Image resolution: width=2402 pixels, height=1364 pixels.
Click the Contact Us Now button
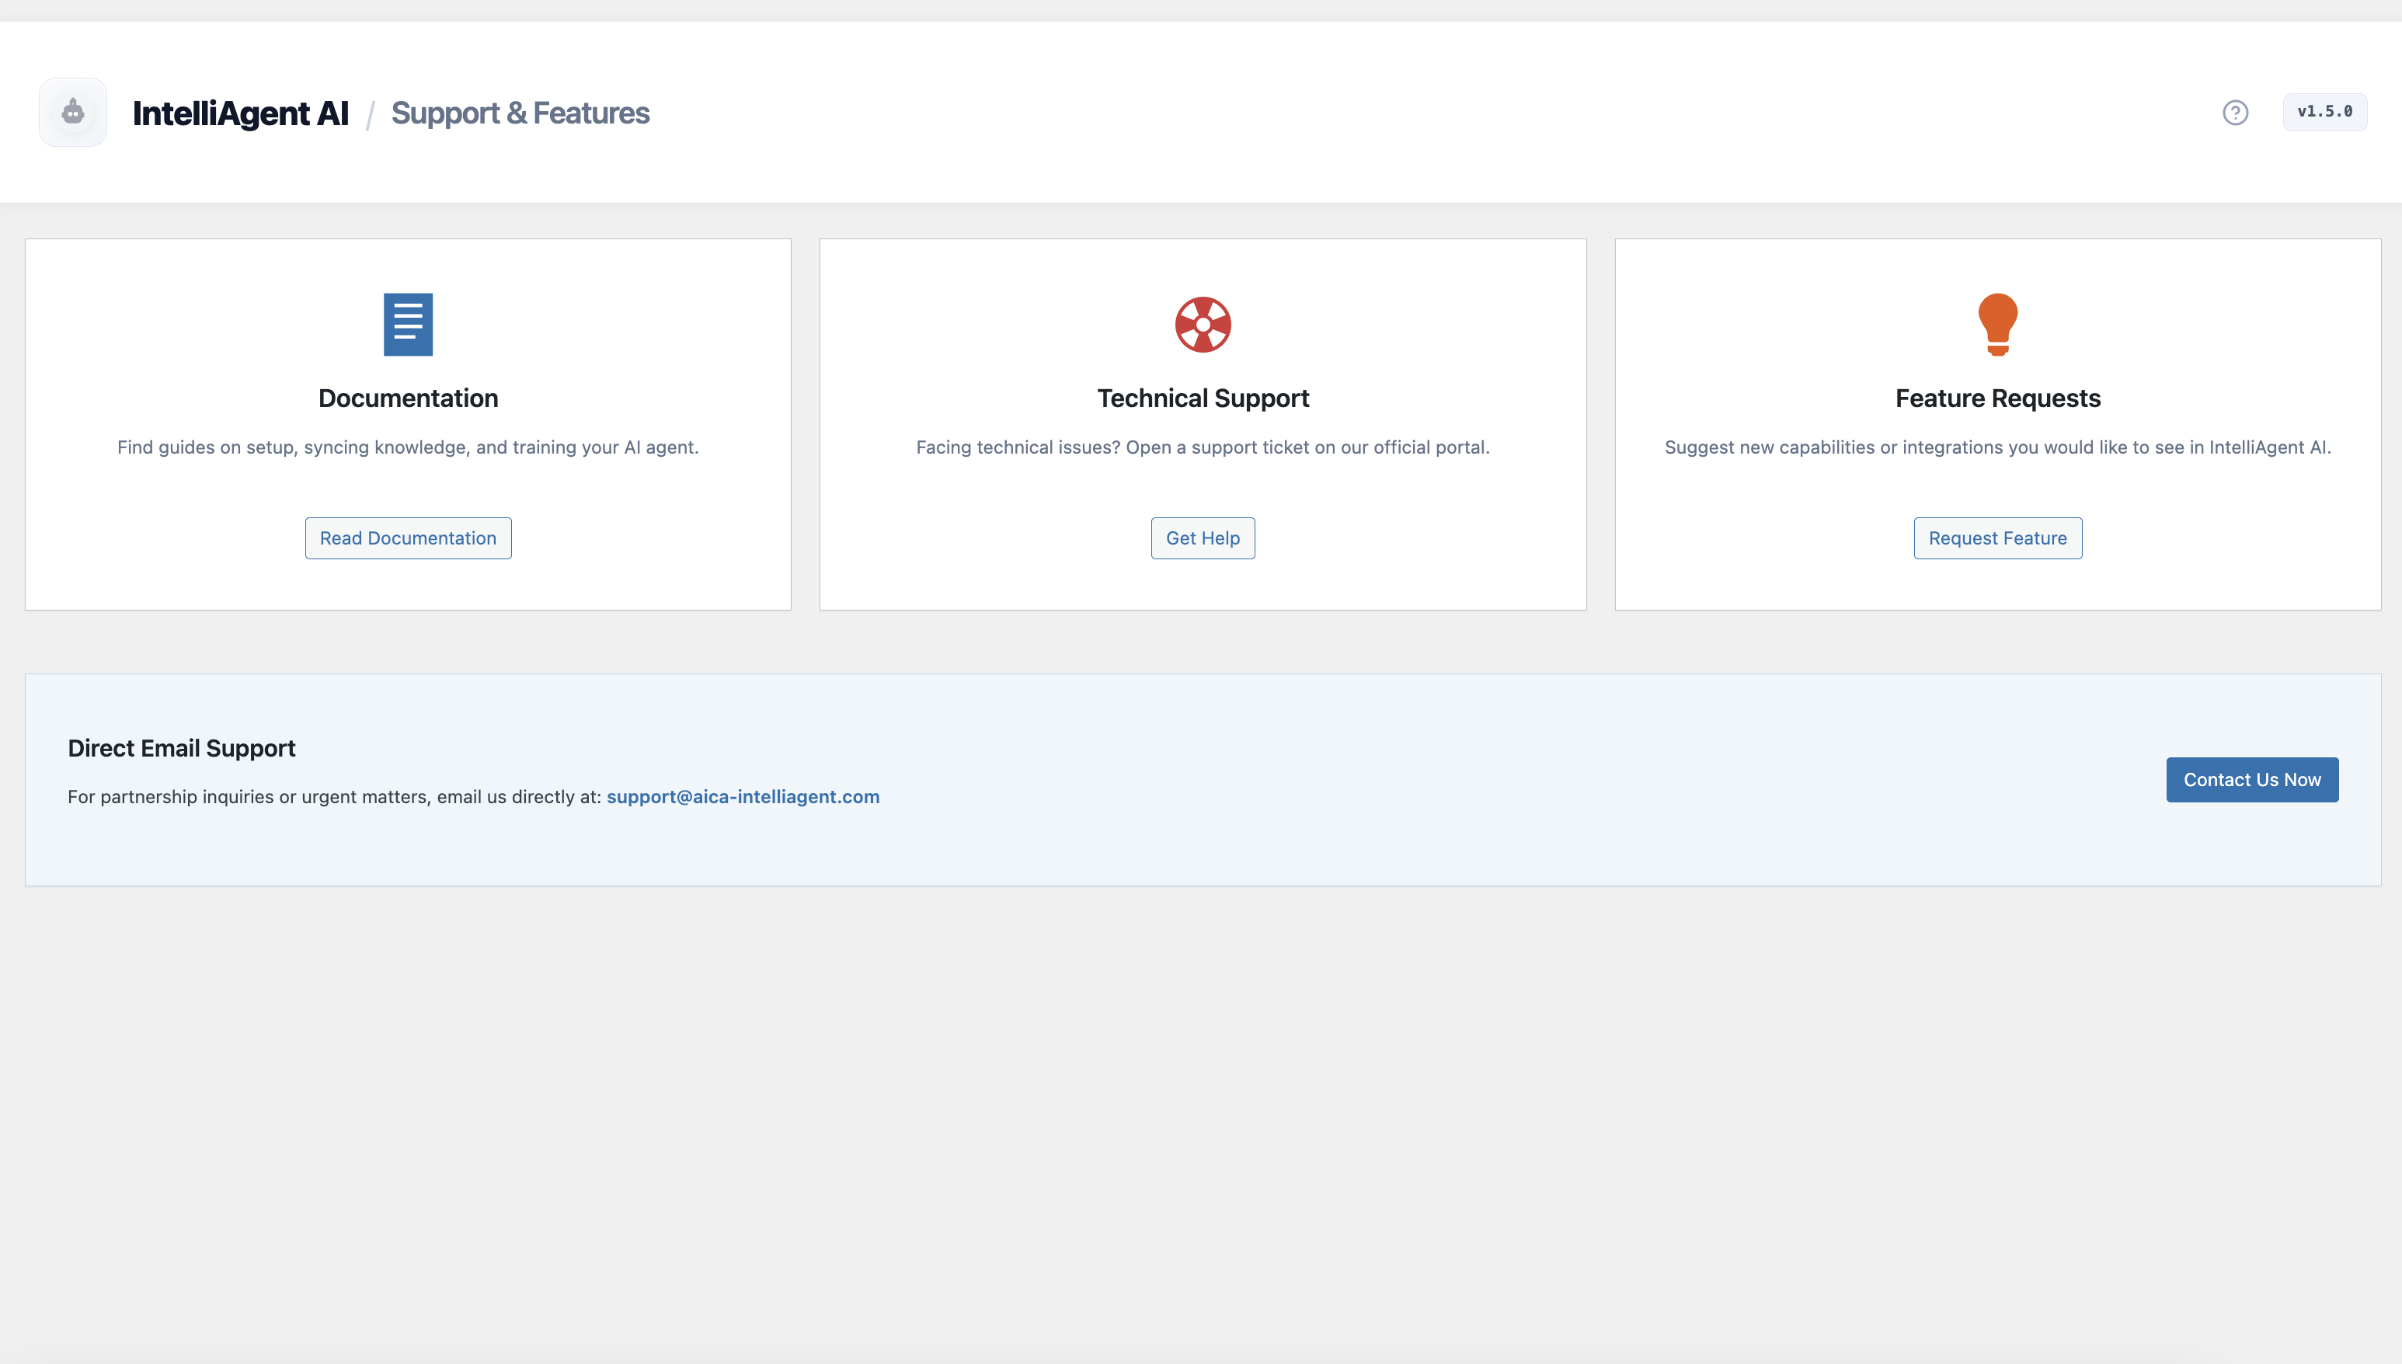[x=2252, y=779]
